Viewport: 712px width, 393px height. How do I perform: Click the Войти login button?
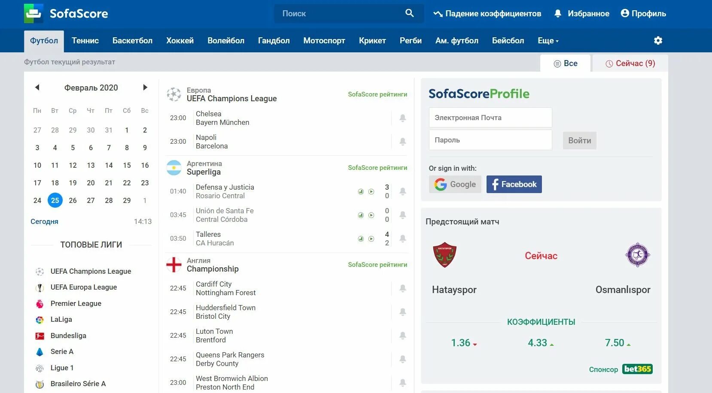coord(580,141)
